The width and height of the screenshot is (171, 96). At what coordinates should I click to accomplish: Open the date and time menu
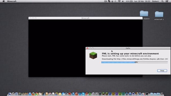(142, 1)
